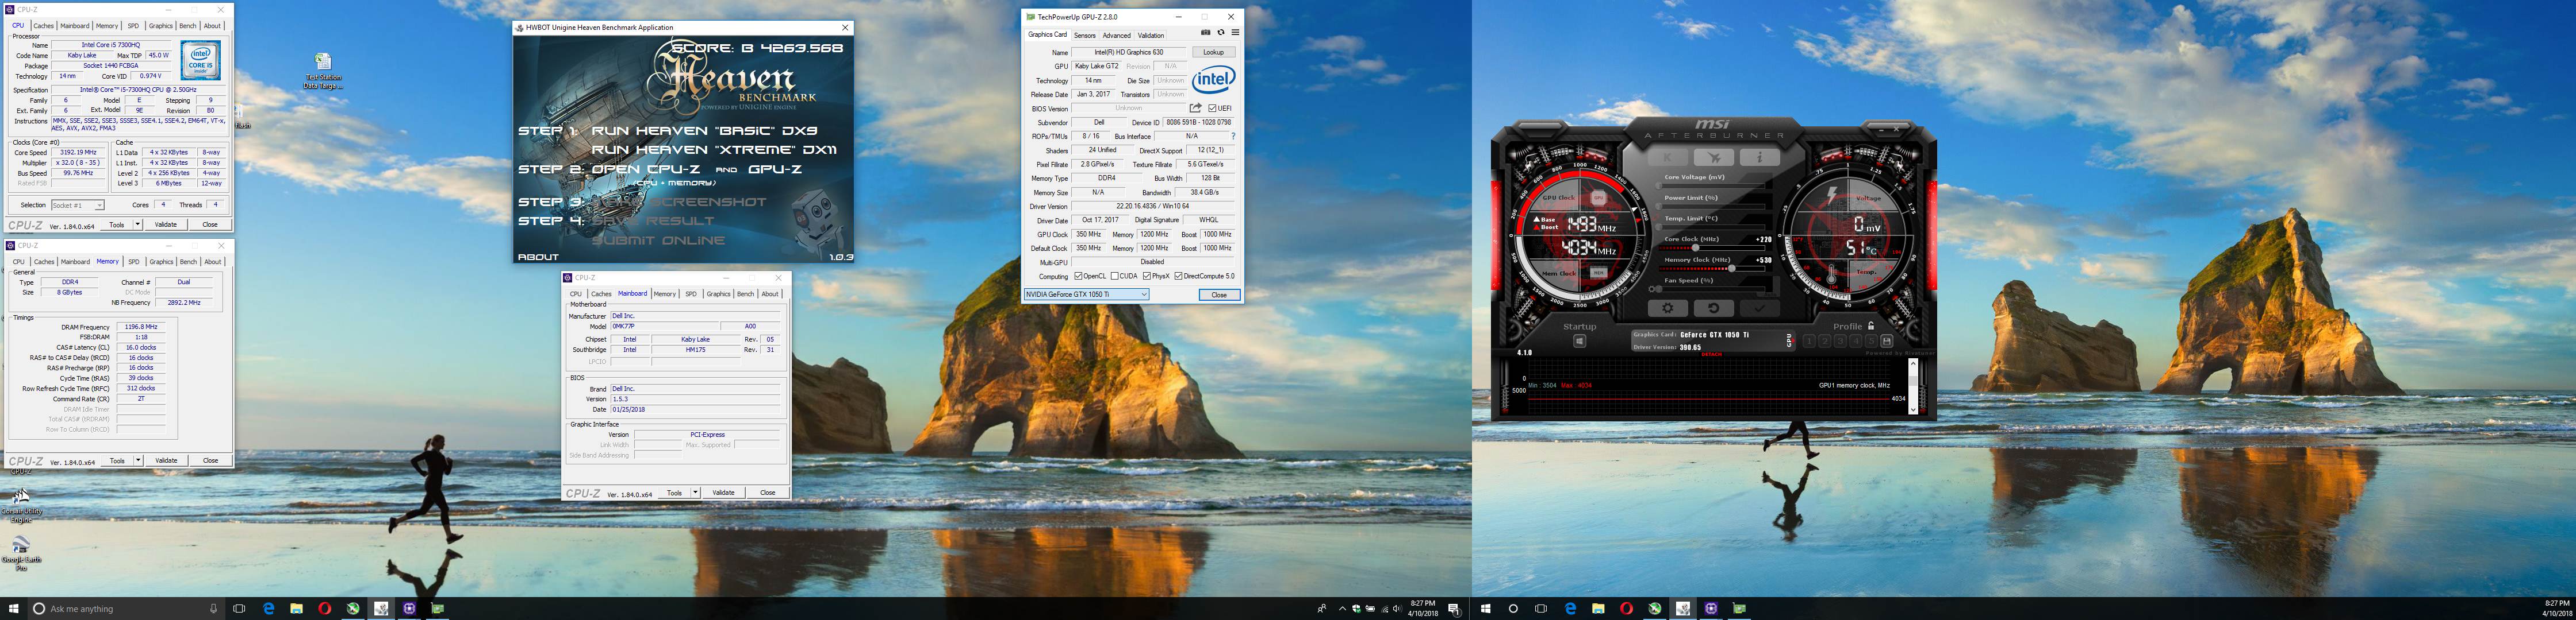Screen dimensions: 2576x620
Task: Click the DETACH link in Afterburner
Action: [x=1712, y=354]
